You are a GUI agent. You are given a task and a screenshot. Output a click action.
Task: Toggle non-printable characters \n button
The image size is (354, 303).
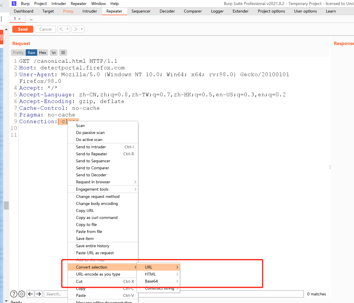pos(53,53)
